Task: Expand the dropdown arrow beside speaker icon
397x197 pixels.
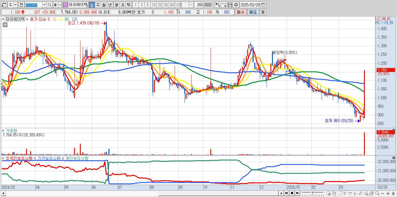Action: coord(60,5)
